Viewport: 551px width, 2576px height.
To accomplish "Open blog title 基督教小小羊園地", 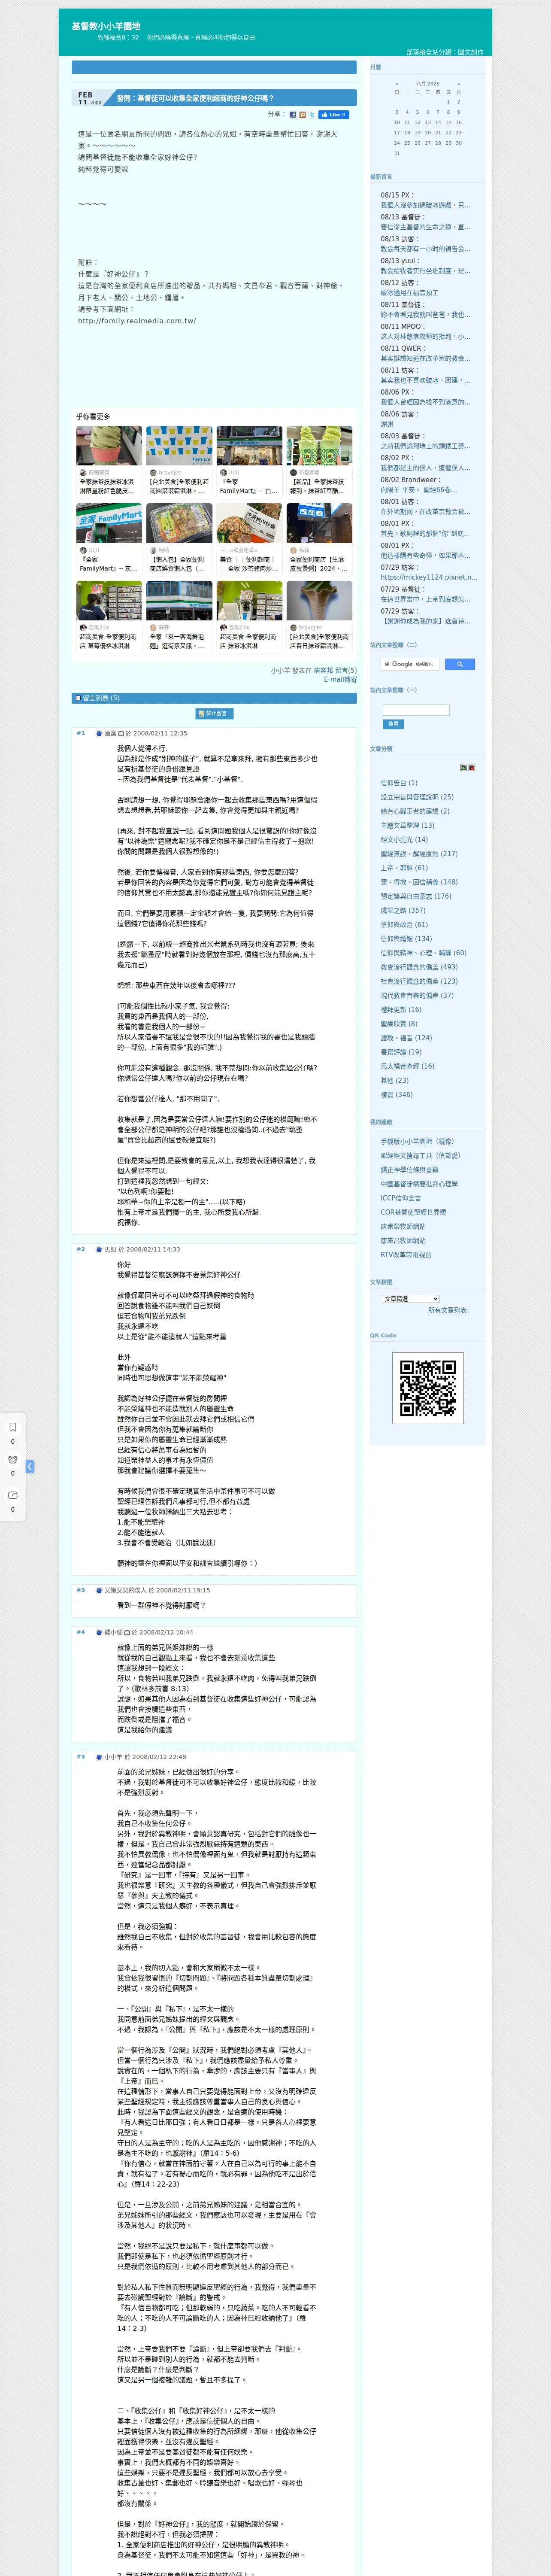I will click(106, 26).
